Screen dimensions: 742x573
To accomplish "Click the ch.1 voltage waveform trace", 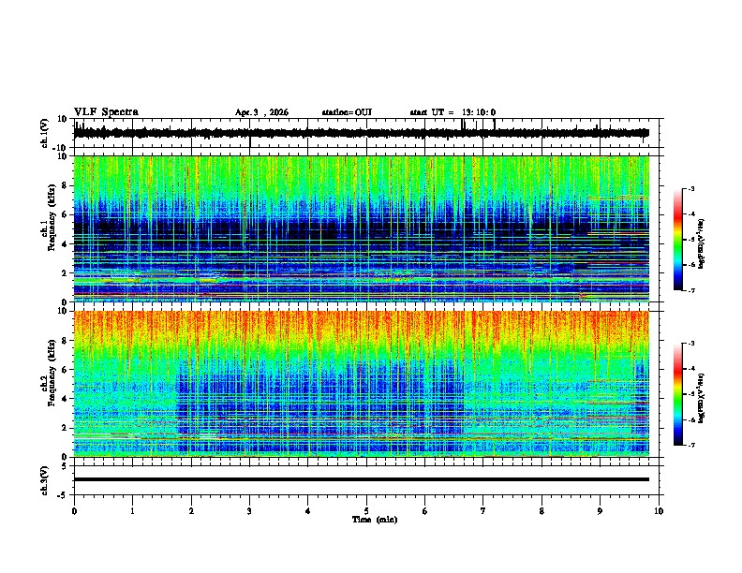I will (361, 133).
